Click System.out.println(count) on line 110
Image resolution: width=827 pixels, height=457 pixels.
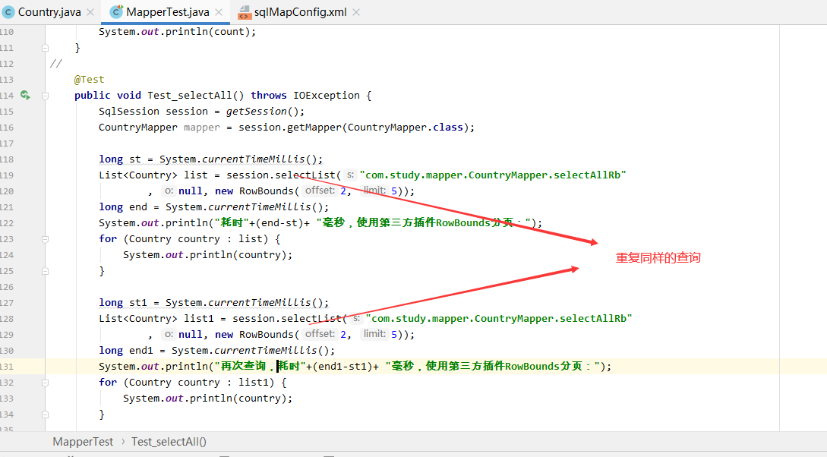(x=177, y=32)
